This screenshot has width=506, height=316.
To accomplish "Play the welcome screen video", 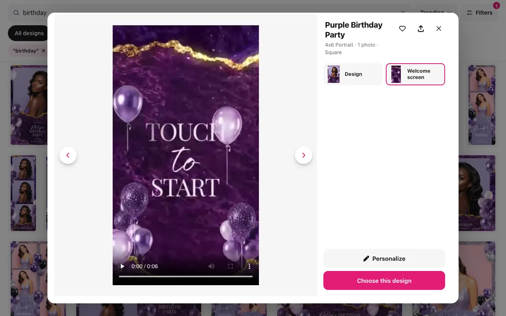I will tap(123, 266).
